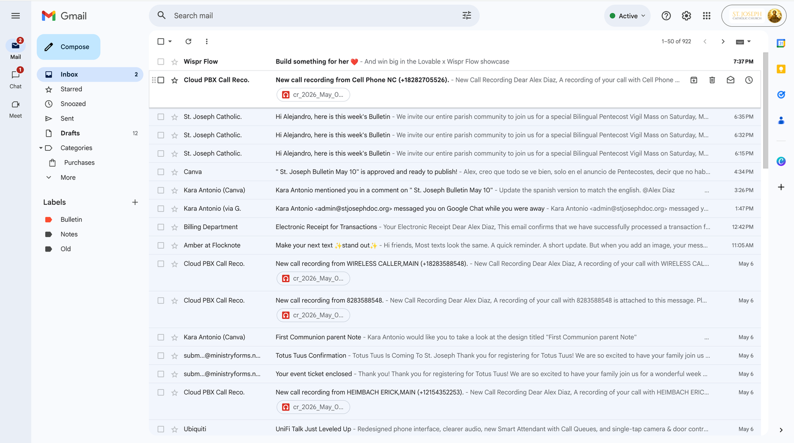Select the Ubiquiti email checkbox
The width and height of the screenshot is (794, 443).
click(161, 429)
